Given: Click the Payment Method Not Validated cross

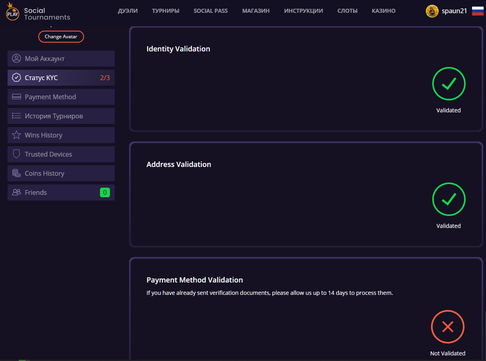Looking at the screenshot, I should [448, 327].
